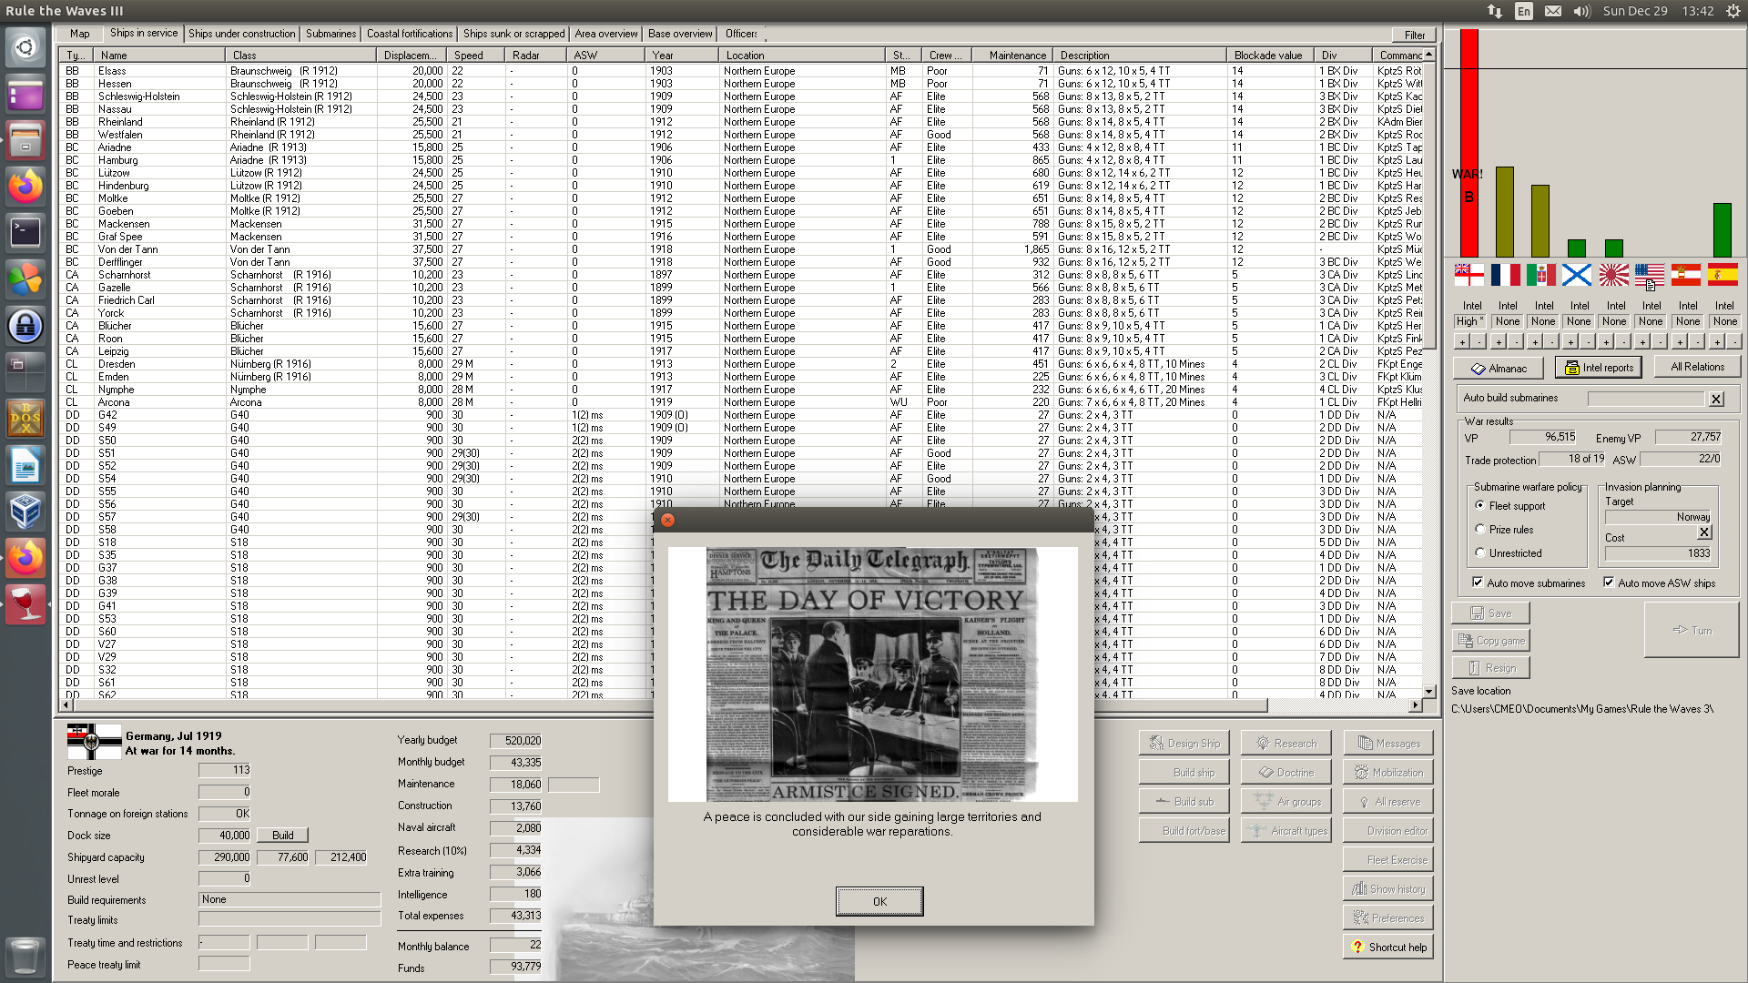Decrease intel level on Britain
Viewport: 1748px width, 983px height.
1479,342
